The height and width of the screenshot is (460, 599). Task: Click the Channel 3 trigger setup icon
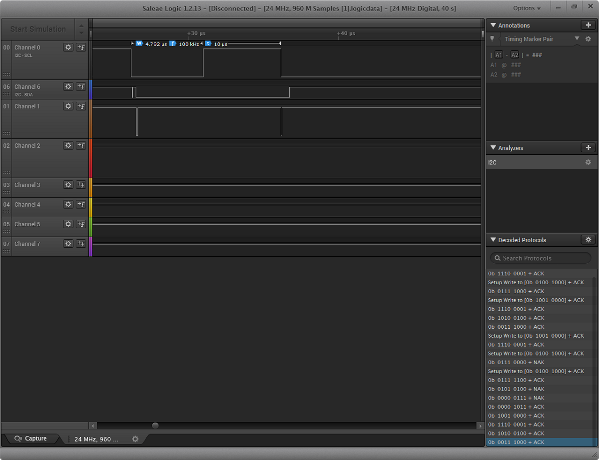point(81,185)
